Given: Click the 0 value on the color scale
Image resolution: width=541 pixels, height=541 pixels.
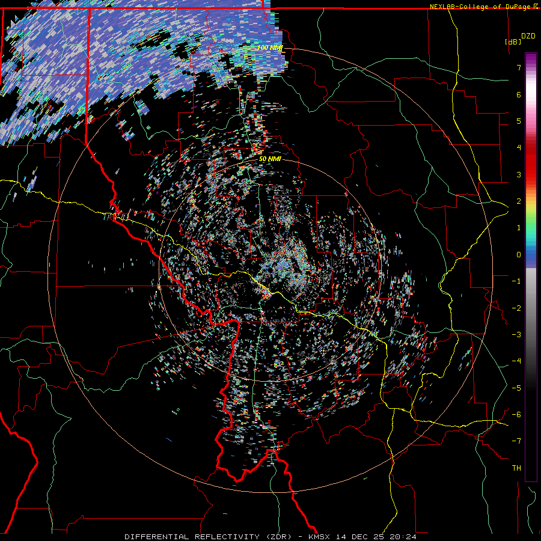Looking at the screenshot, I should pyautogui.click(x=519, y=255).
